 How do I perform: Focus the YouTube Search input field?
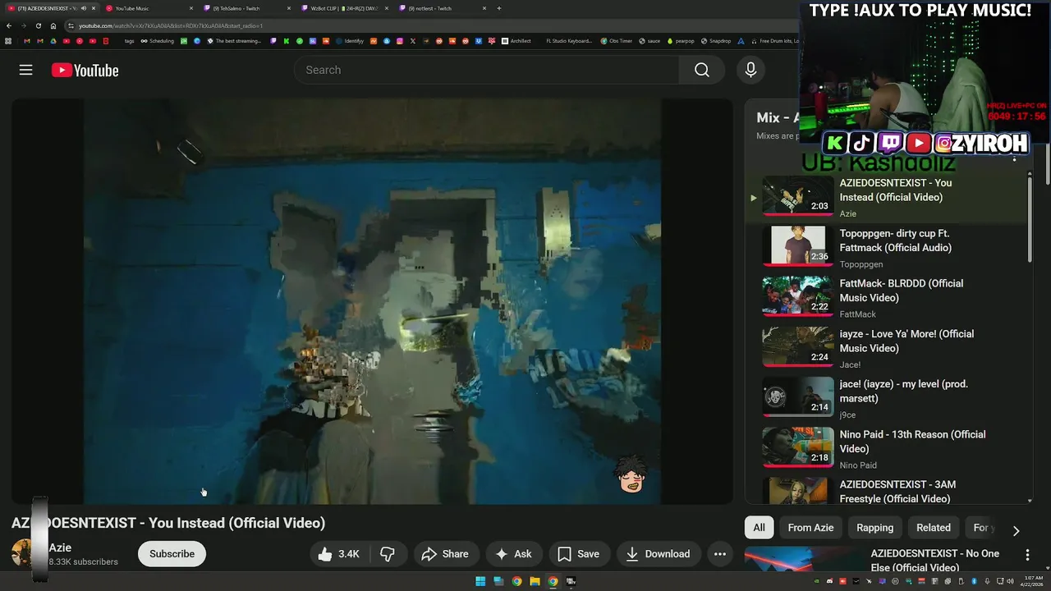(x=486, y=70)
